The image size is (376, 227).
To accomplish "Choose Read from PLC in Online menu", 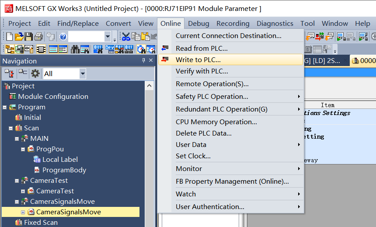I will (x=202, y=49).
